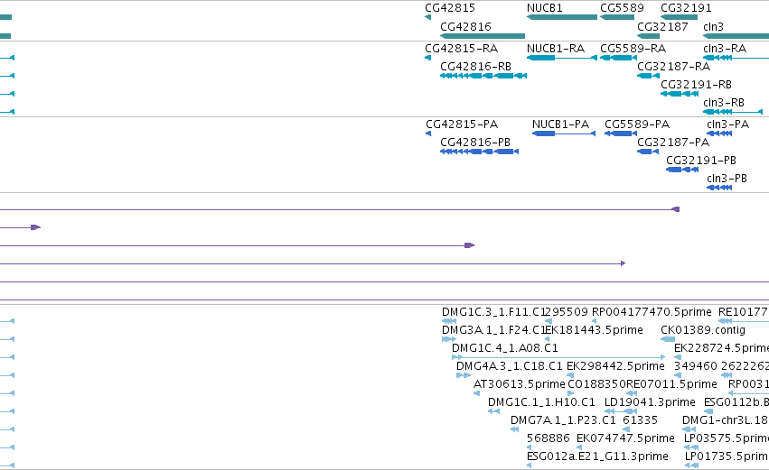Select the CG42815-PA protein label

point(462,124)
